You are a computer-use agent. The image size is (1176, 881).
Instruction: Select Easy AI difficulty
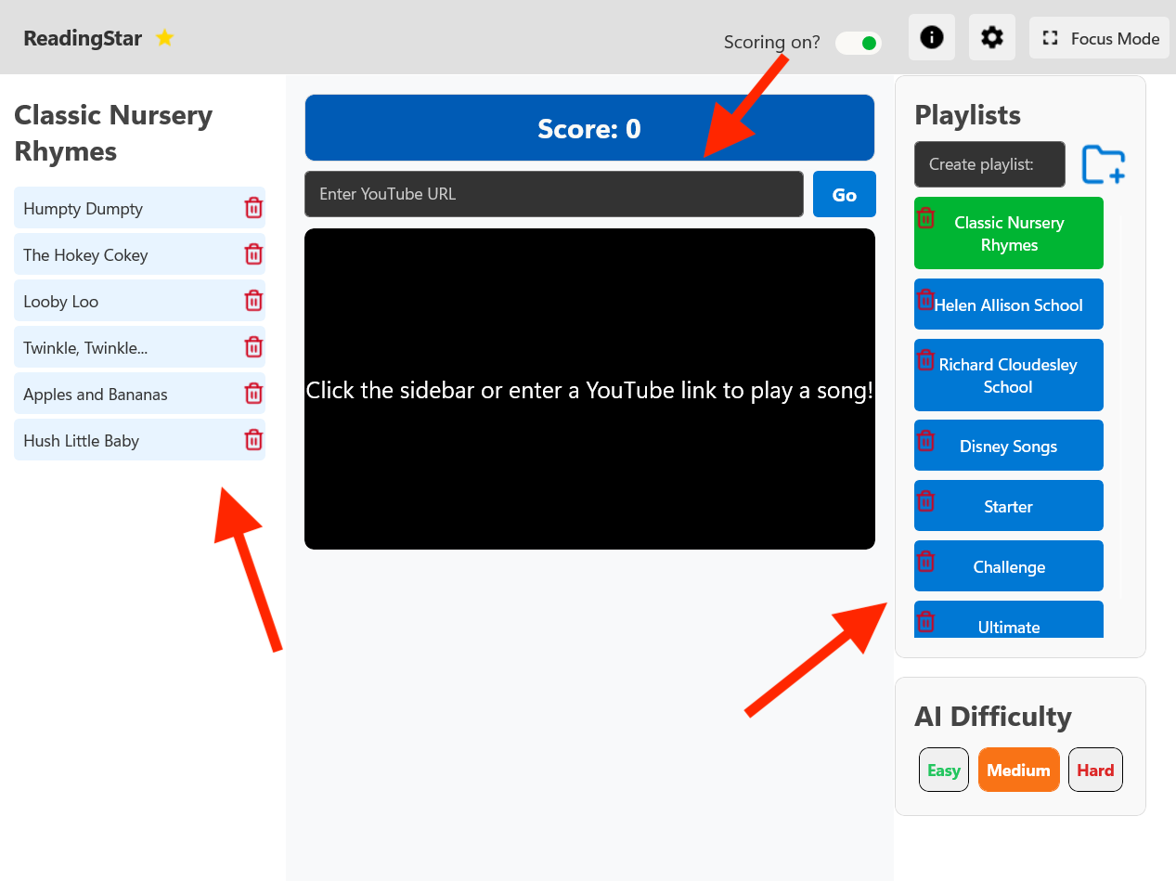point(943,771)
